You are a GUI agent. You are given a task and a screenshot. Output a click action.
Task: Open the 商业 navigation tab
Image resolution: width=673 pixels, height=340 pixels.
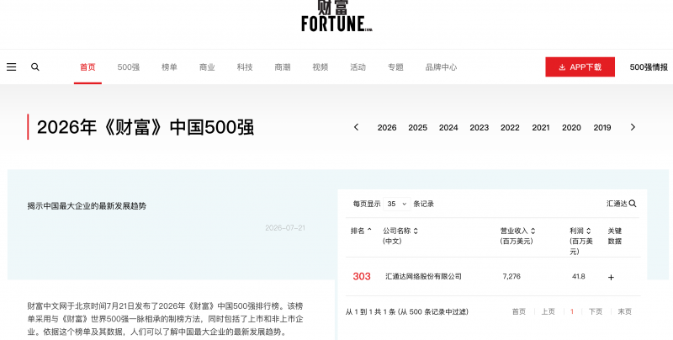[207, 67]
